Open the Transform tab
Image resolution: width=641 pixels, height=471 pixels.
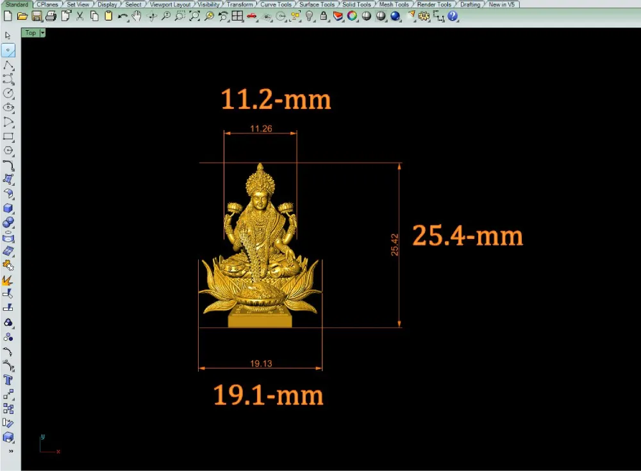point(240,4)
